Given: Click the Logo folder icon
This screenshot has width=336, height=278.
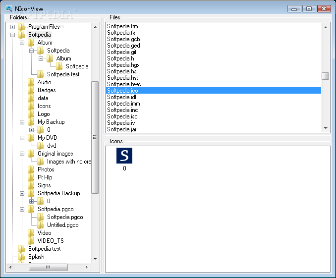Looking at the screenshot, I should pos(31,114).
